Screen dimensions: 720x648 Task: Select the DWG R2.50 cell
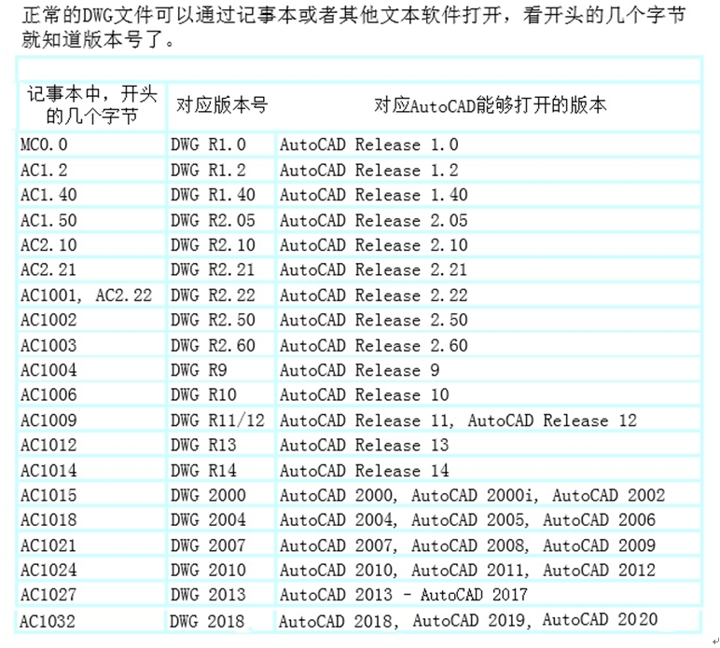click(x=221, y=320)
